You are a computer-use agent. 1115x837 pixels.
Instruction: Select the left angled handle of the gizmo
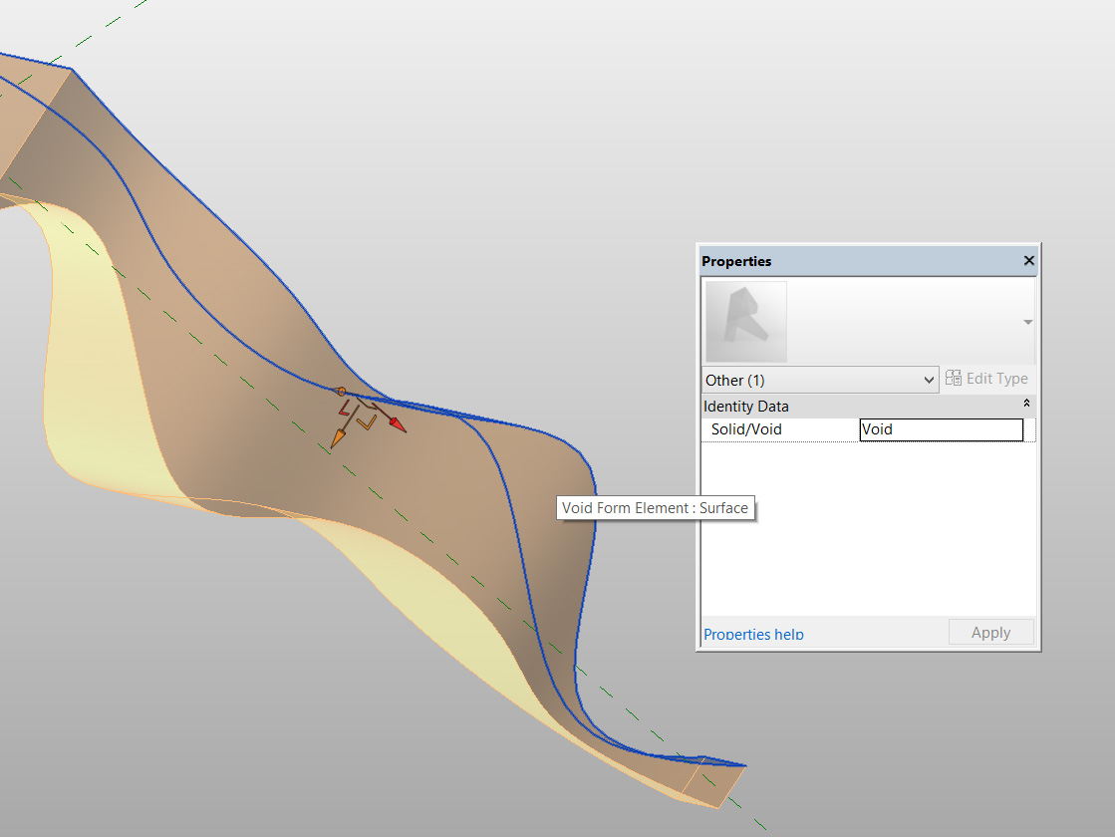point(345,412)
